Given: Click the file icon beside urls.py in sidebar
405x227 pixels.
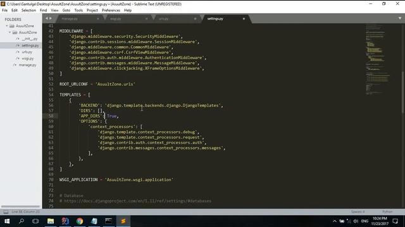Looking at the screenshot, I should [x=18, y=52].
